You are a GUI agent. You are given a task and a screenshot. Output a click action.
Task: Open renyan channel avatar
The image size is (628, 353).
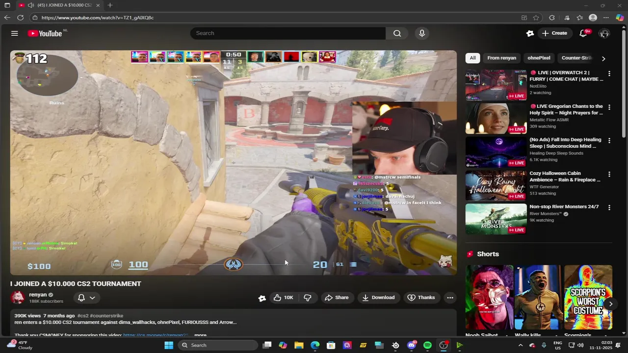(x=18, y=298)
